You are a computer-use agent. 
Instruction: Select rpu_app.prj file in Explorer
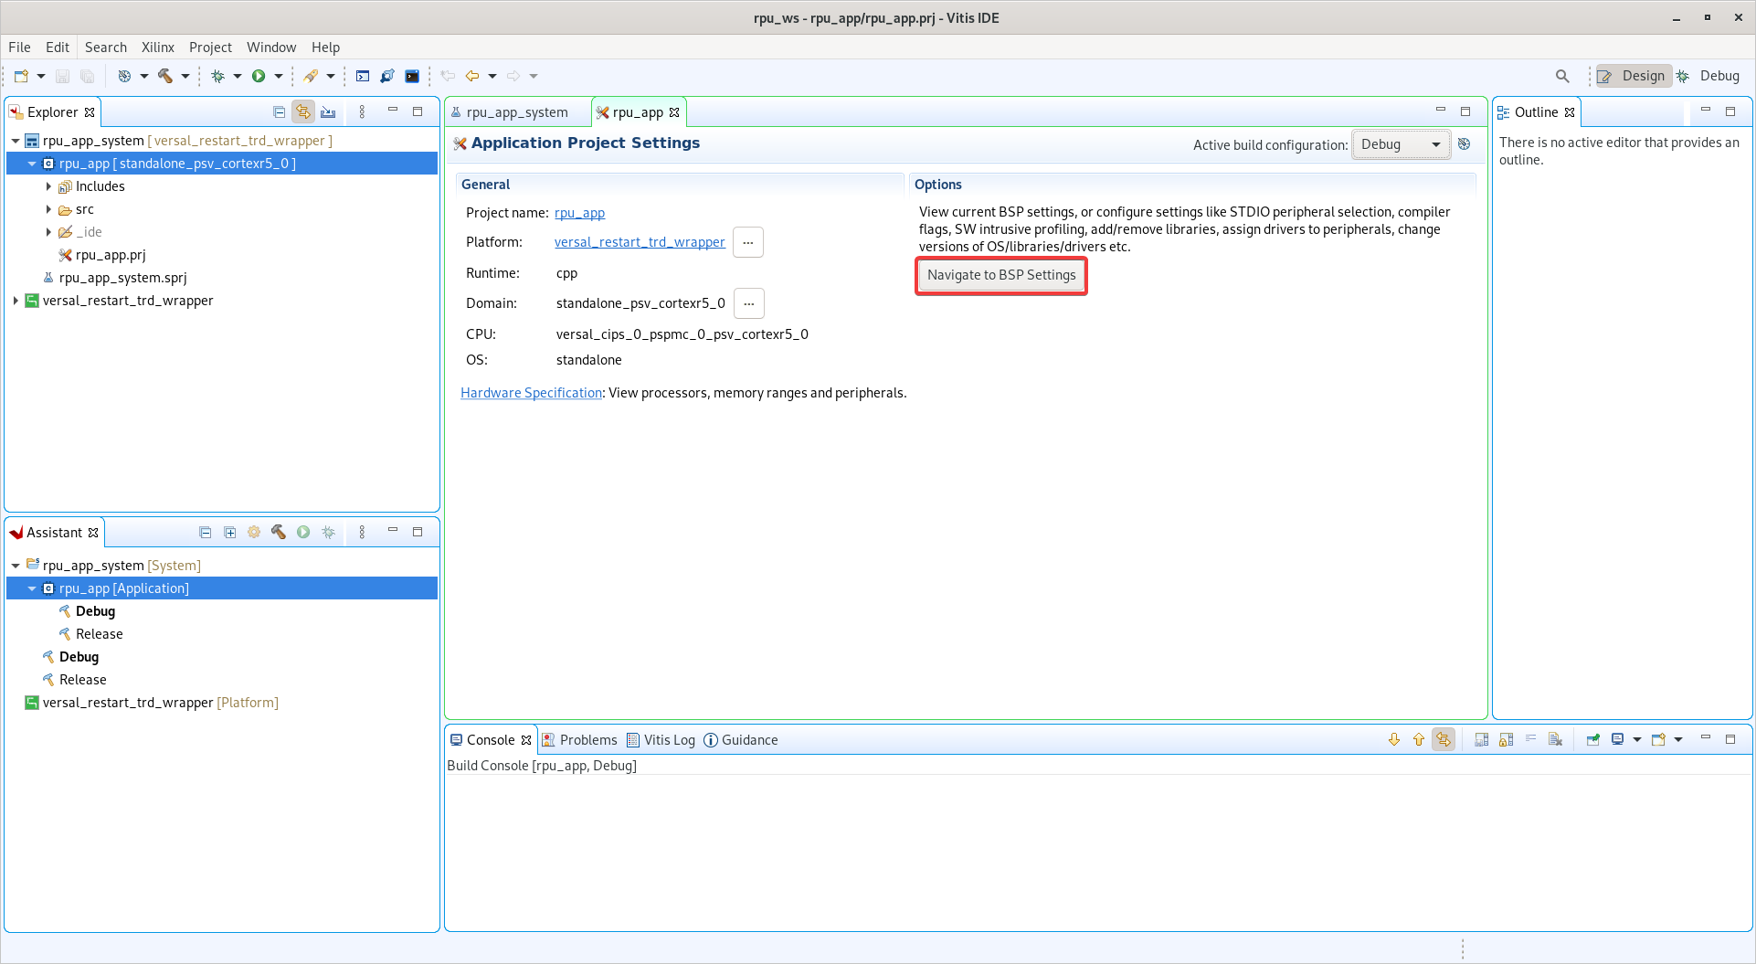click(x=110, y=255)
